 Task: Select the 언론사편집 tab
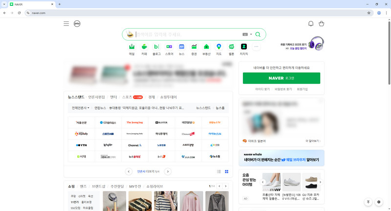[97, 97]
